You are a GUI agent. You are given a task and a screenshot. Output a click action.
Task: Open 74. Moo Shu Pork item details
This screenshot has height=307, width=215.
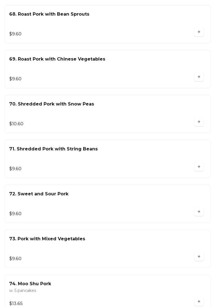point(30,284)
